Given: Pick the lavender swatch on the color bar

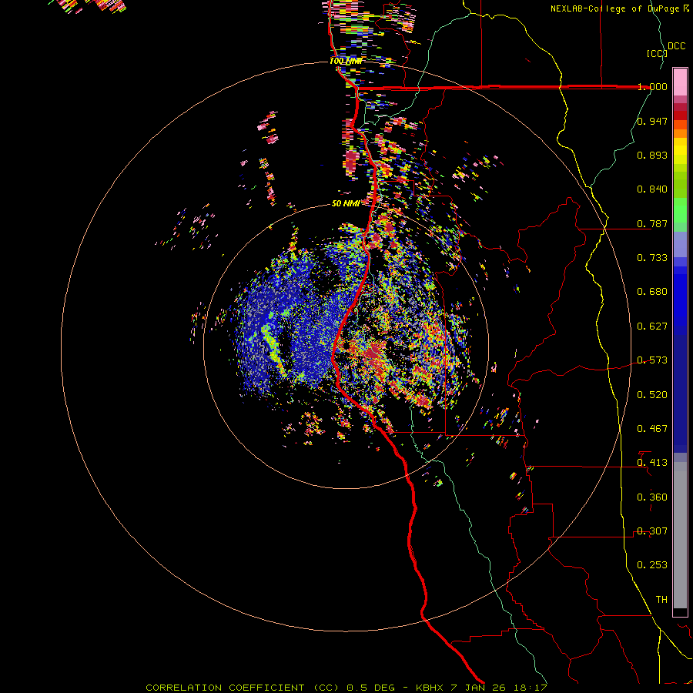Looking at the screenshot, I should pos(680,244).
